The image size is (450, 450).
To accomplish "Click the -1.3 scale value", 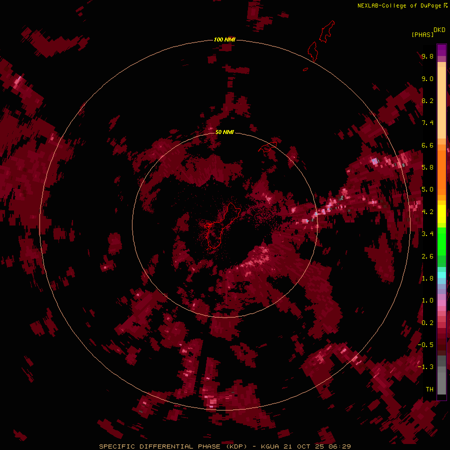I will 425,367.
